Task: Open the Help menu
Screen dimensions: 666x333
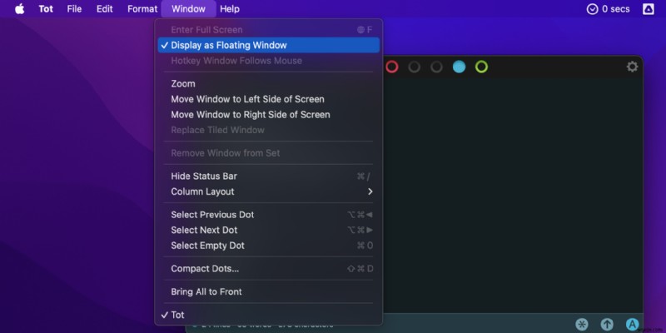Action: 230,9
